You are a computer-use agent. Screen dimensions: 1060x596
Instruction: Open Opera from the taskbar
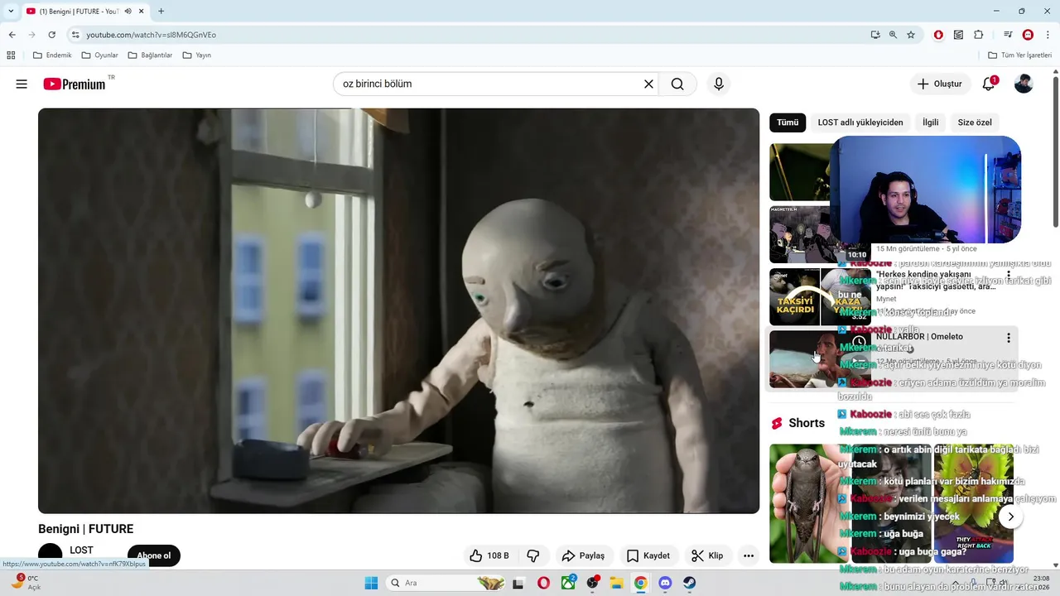[x=543, y=583]
